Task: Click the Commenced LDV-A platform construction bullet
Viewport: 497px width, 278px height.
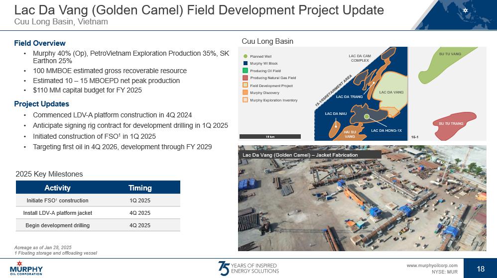Action: pos(112,115)
